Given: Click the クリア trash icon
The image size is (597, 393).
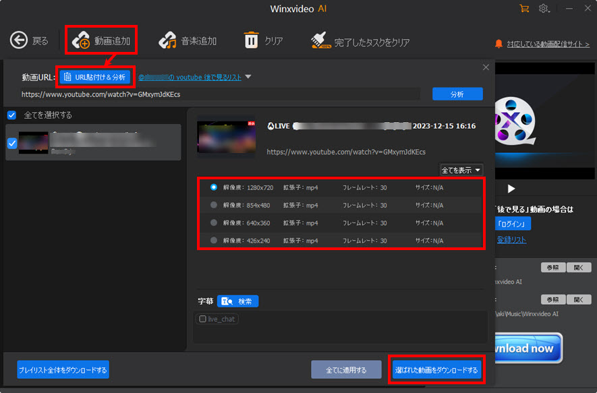Looking at the screenshot, I should tap(251, 40).
